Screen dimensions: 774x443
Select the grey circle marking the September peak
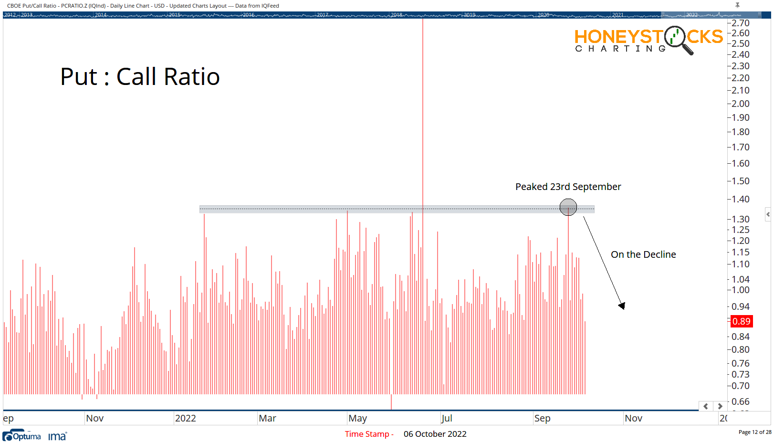pos(568,207)
